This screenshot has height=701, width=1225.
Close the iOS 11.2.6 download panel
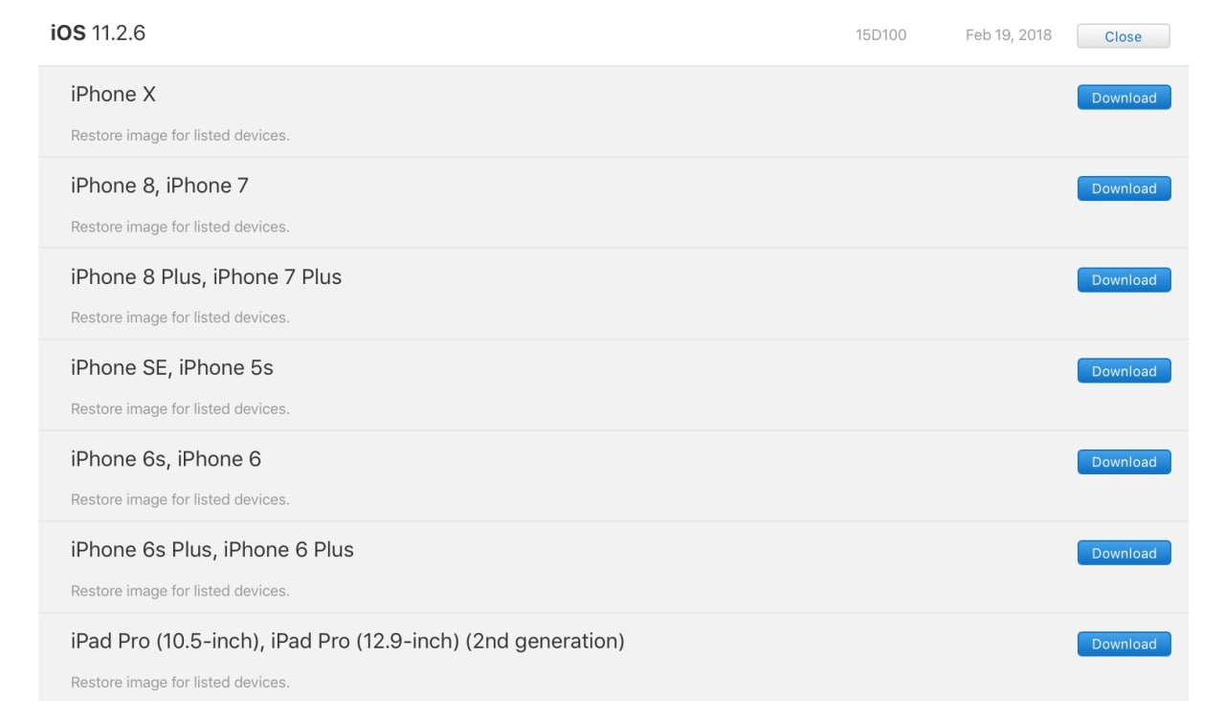coord(1123,36)
